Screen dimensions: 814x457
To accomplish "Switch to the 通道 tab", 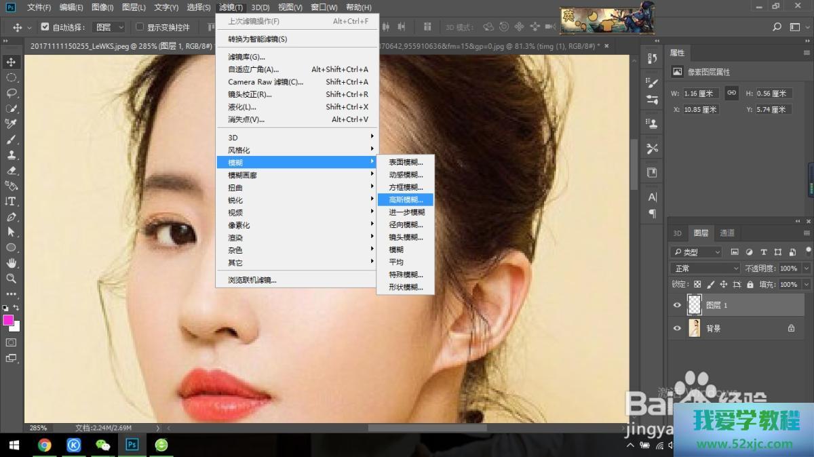I will pyautogui.click(x=727, y=233).
